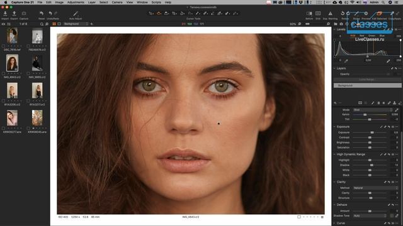Tick checkbox under KRW08045 thumbnail
The width and height of the screenshot is (403, 226).
tap(28, 128)
